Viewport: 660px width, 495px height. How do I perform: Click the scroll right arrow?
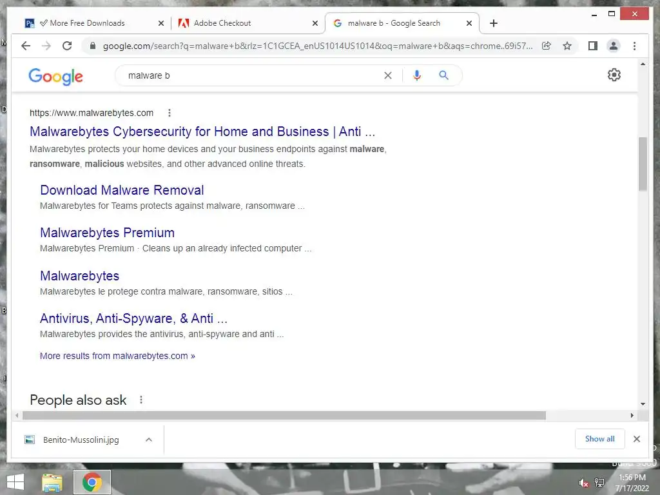[632, 416]
